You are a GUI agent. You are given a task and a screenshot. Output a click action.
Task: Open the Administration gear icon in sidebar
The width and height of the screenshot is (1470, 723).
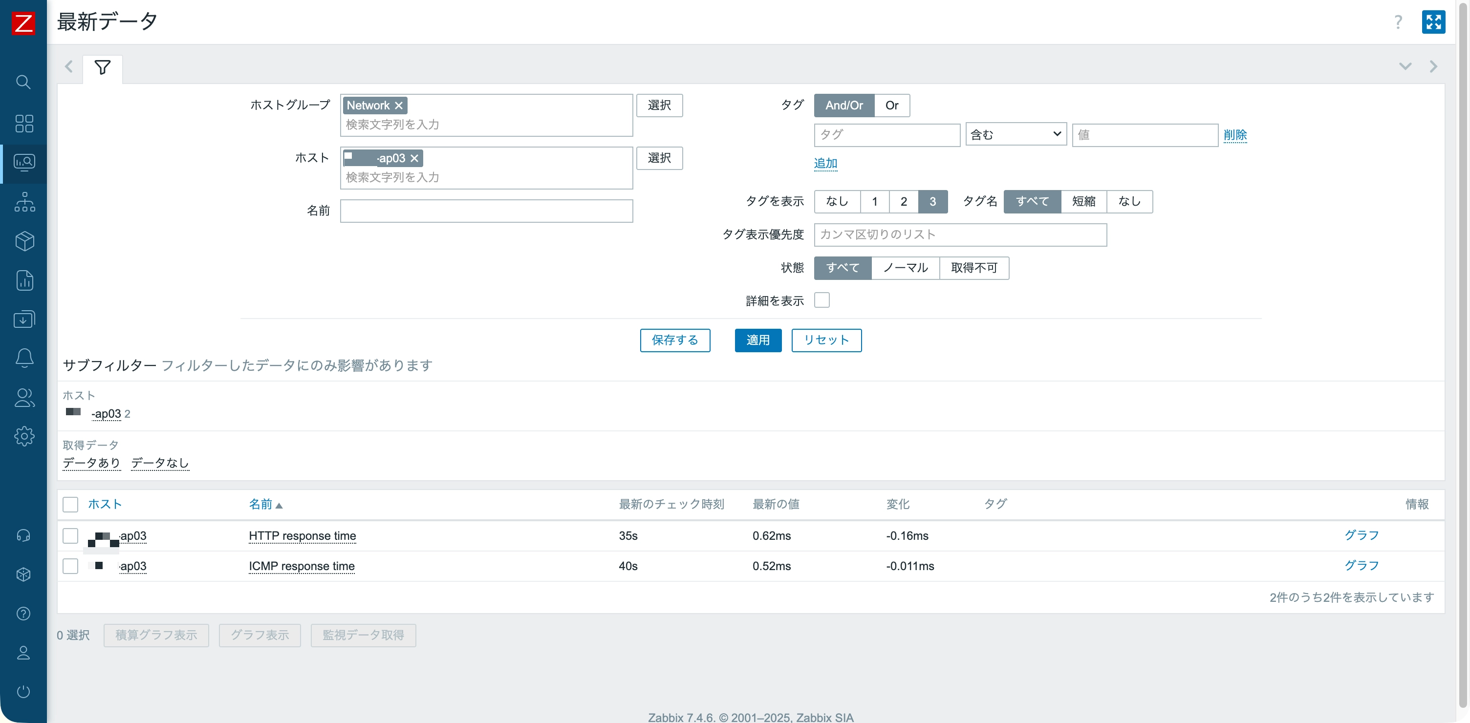(23, 436)
